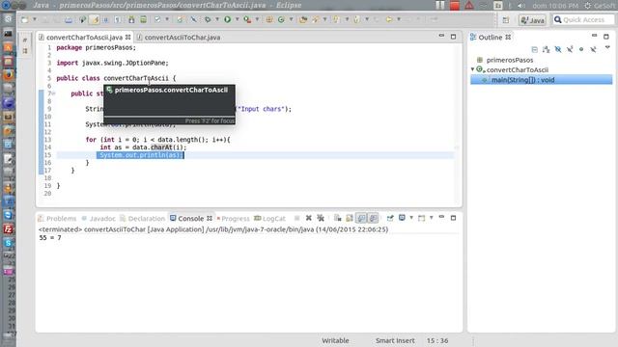Maximize the editor area
This screenshot has width=618, height=347.
coord(453,37)
